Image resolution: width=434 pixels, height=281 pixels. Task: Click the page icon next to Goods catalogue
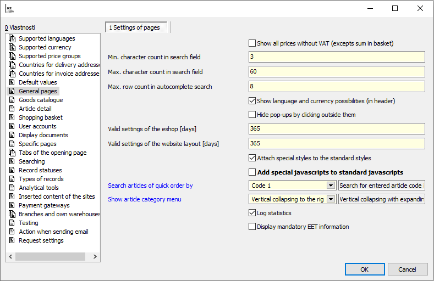(x=12, y=100)
